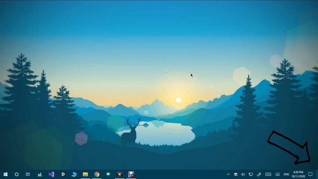Open the pen workspace tray icon
This screenshot has width=318, height=179.
pos(259,175)
